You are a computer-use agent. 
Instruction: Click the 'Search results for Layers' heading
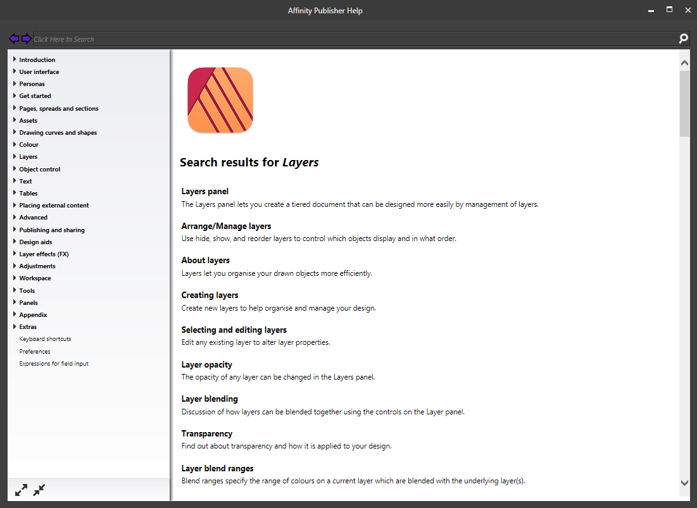tap(249, 163)
